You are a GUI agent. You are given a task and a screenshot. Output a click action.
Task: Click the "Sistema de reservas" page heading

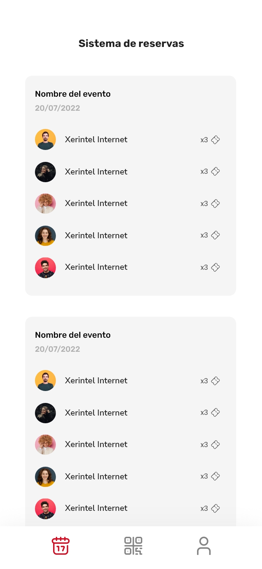[x=131, y=43]
